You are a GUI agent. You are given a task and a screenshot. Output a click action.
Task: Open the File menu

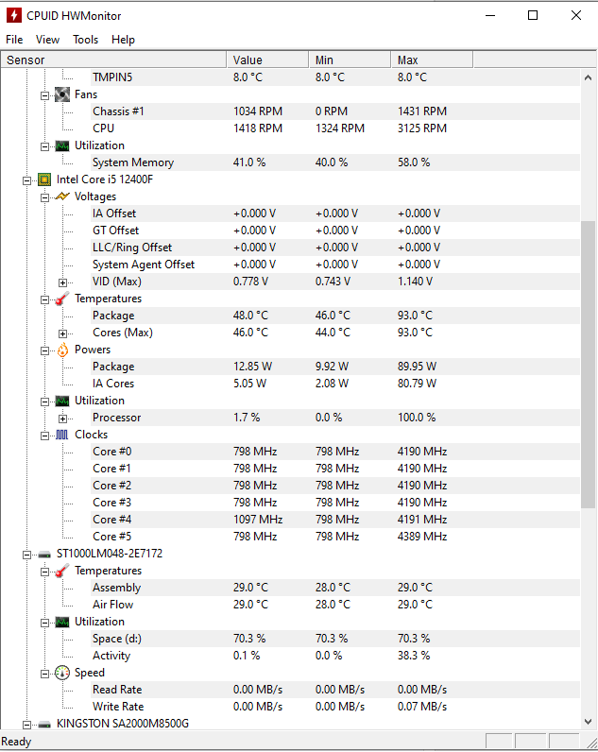click(14, 40)
